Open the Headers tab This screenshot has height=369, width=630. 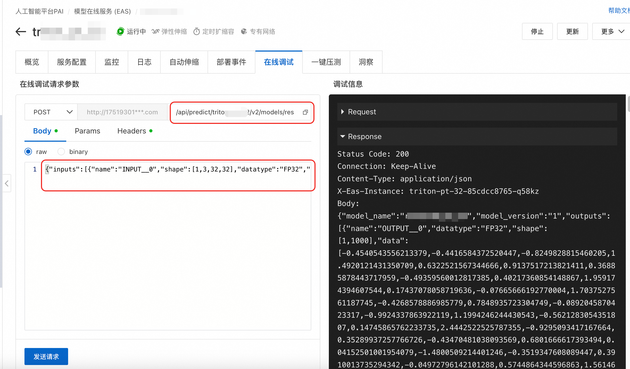click(132, 131)
